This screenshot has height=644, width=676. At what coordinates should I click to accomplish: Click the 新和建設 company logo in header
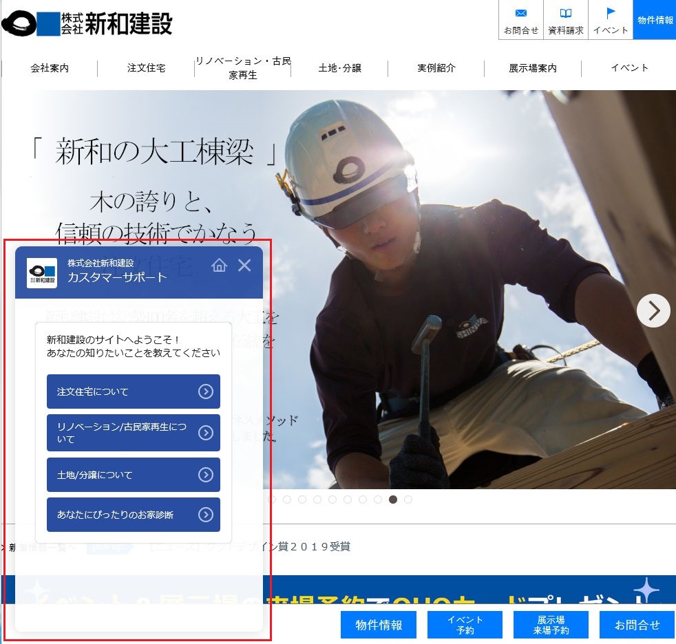(87, 23)
